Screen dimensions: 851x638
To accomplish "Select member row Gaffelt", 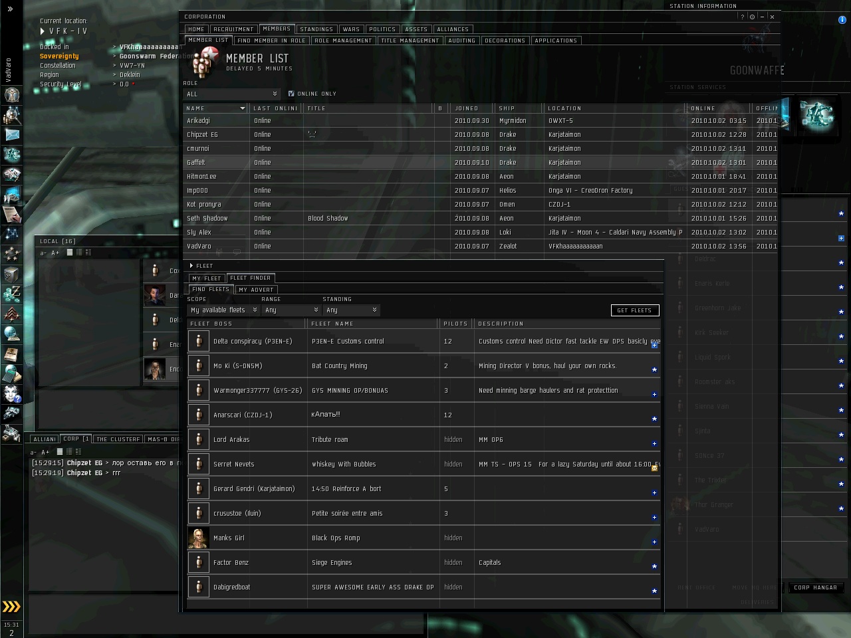I will (480, 162).
